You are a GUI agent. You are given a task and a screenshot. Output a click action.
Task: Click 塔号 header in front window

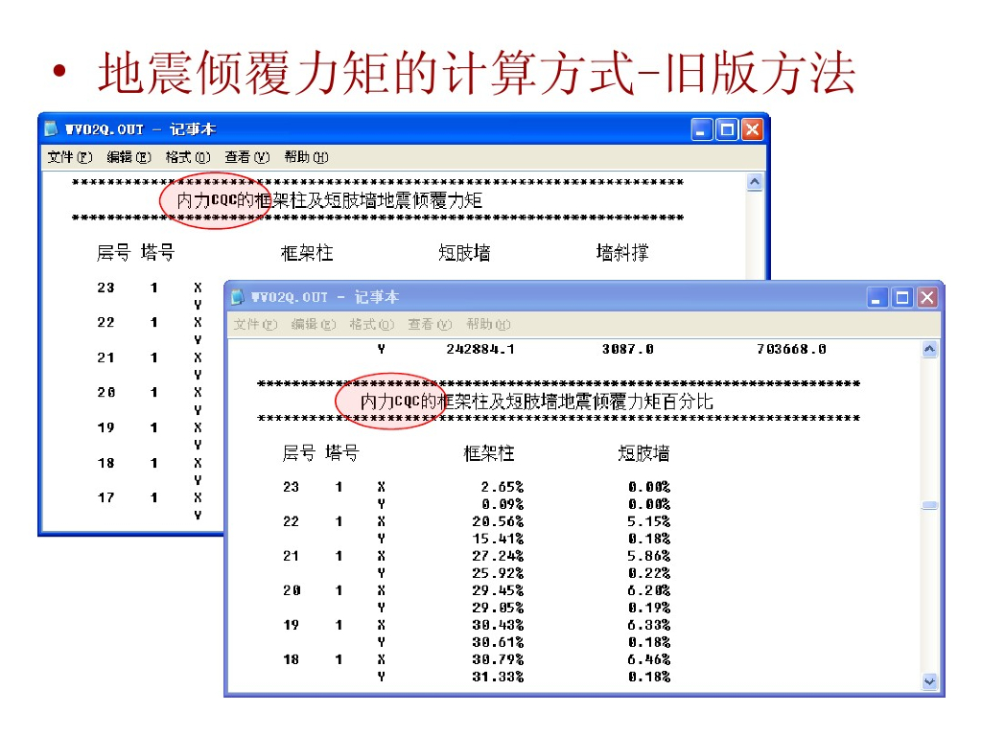(342, 453)
